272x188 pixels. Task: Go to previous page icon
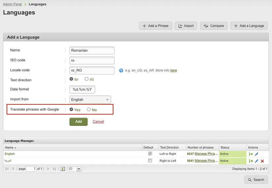[13, 169]
